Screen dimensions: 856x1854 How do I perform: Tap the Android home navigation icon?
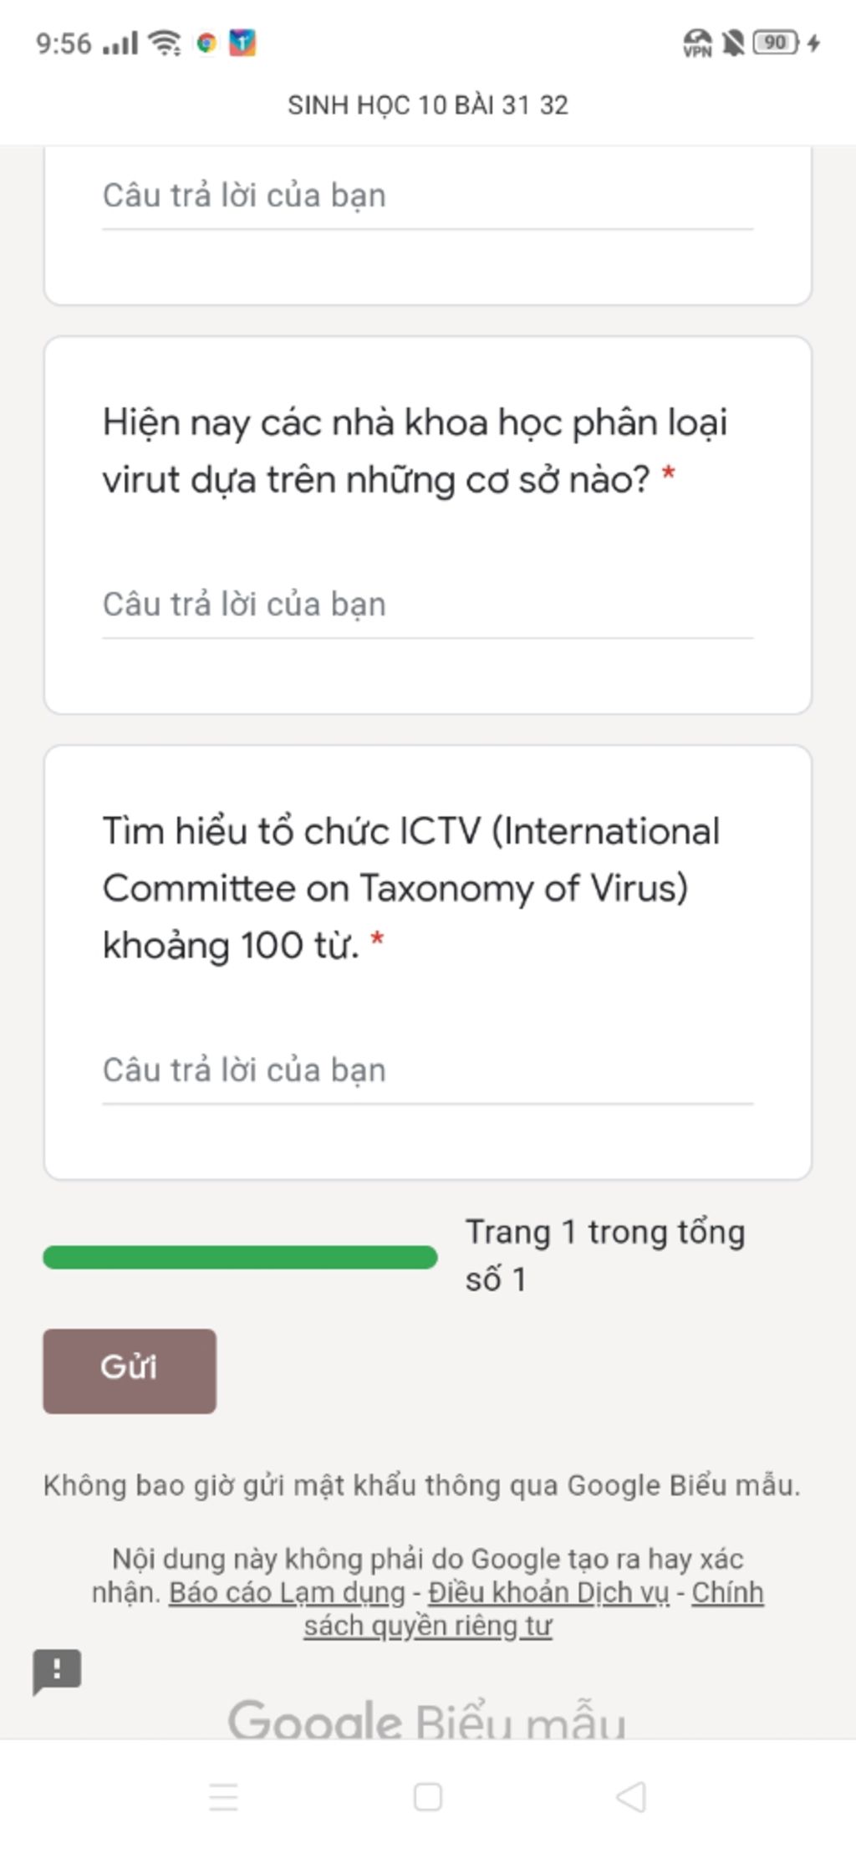428,1796
